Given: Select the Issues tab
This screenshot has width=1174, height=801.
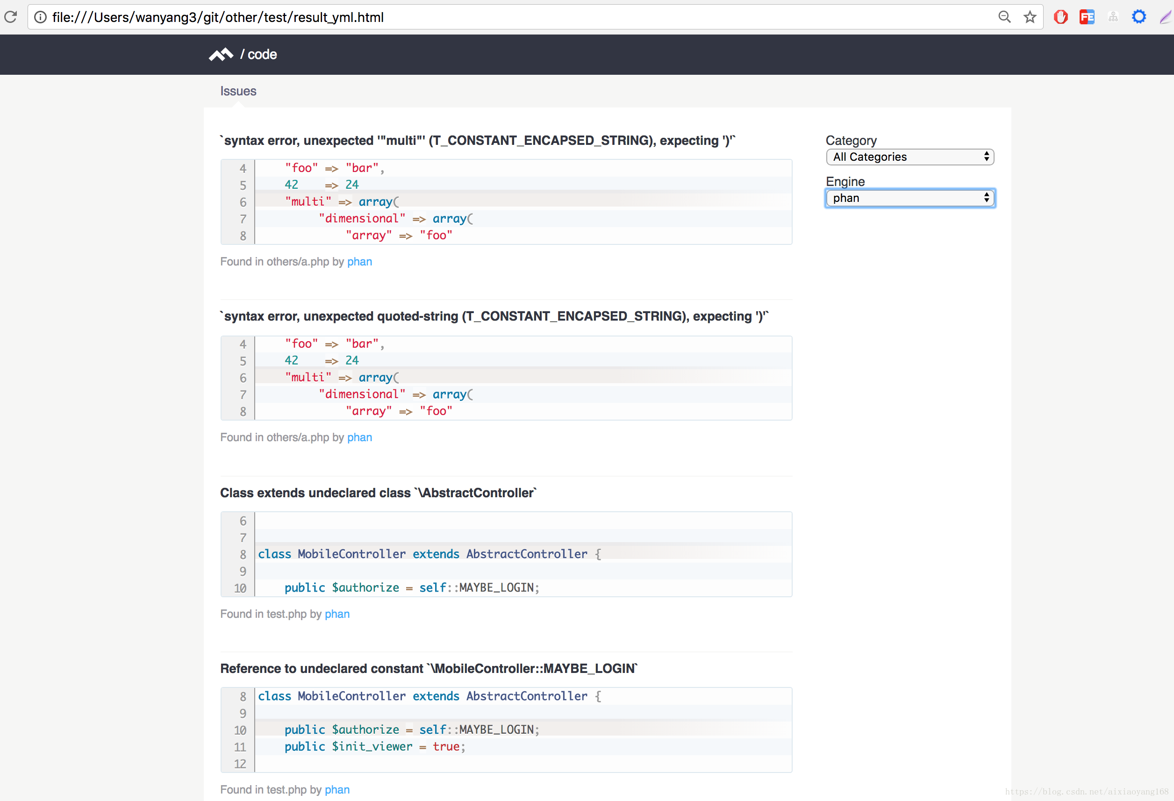Looking at the screenshot, I should (x=238, y=91).
